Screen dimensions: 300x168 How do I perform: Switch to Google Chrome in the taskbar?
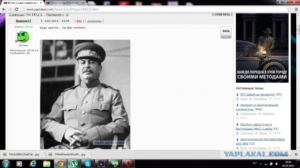pos(60,164)
